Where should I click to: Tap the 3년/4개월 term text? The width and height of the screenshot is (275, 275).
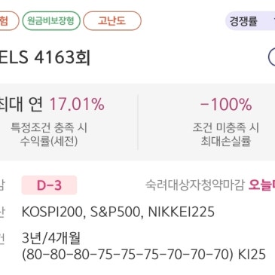[51, 238]
